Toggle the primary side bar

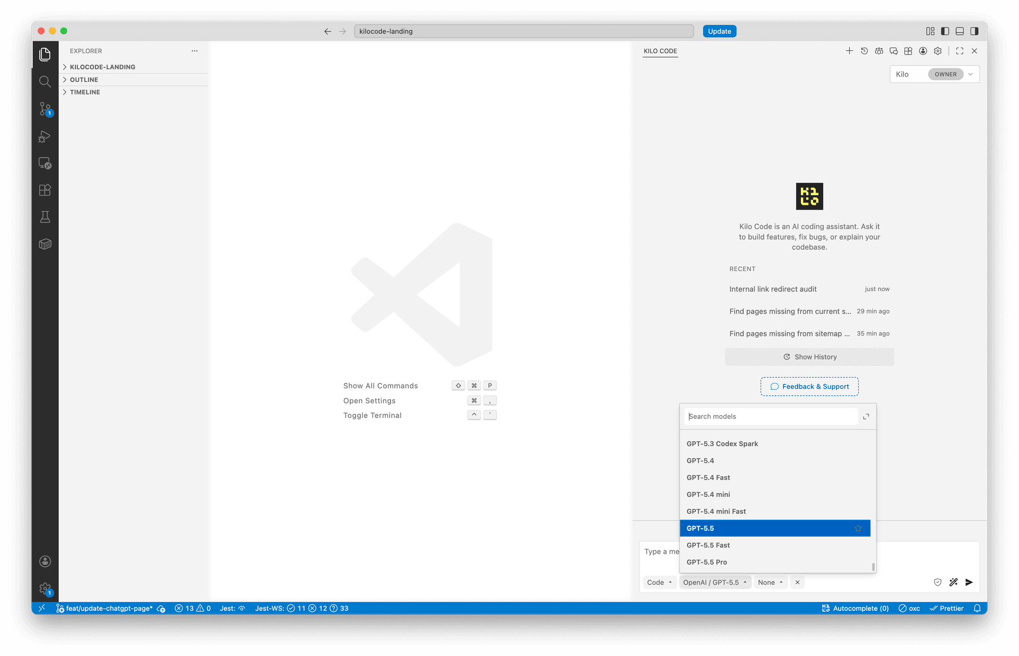click(945, 31)
